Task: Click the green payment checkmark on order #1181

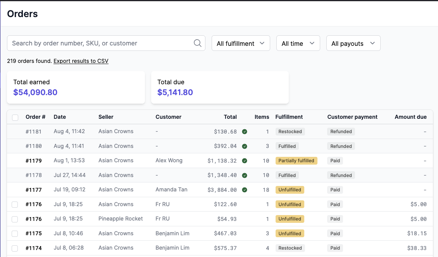Action: [x=245, y=132]
